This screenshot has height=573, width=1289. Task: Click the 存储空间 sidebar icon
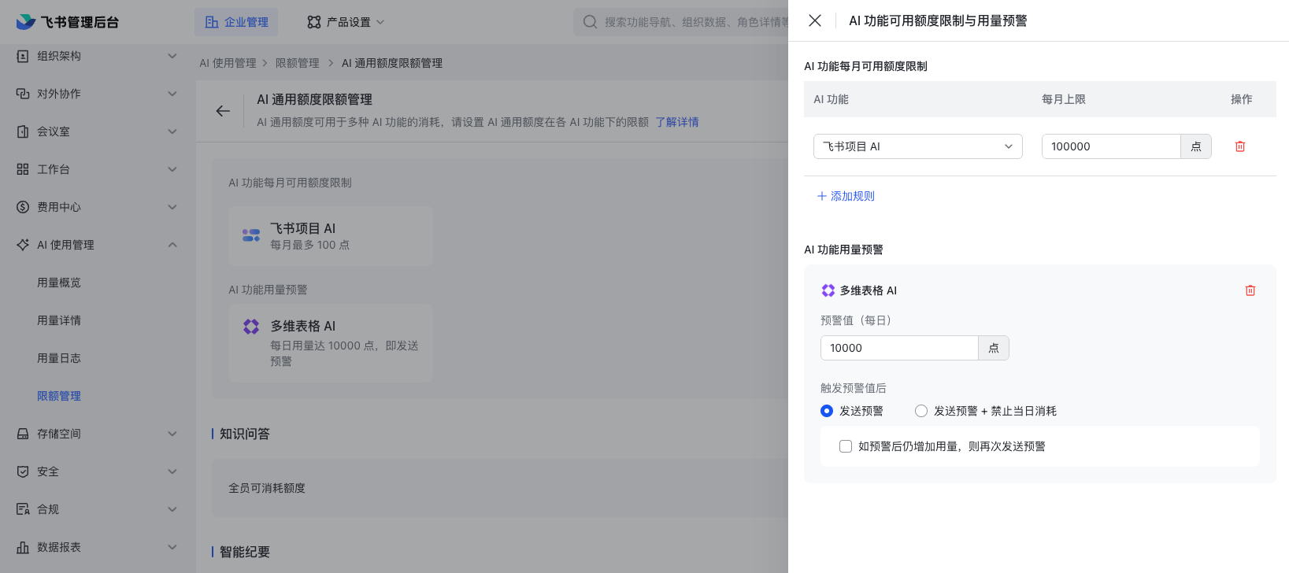[23, 434]
